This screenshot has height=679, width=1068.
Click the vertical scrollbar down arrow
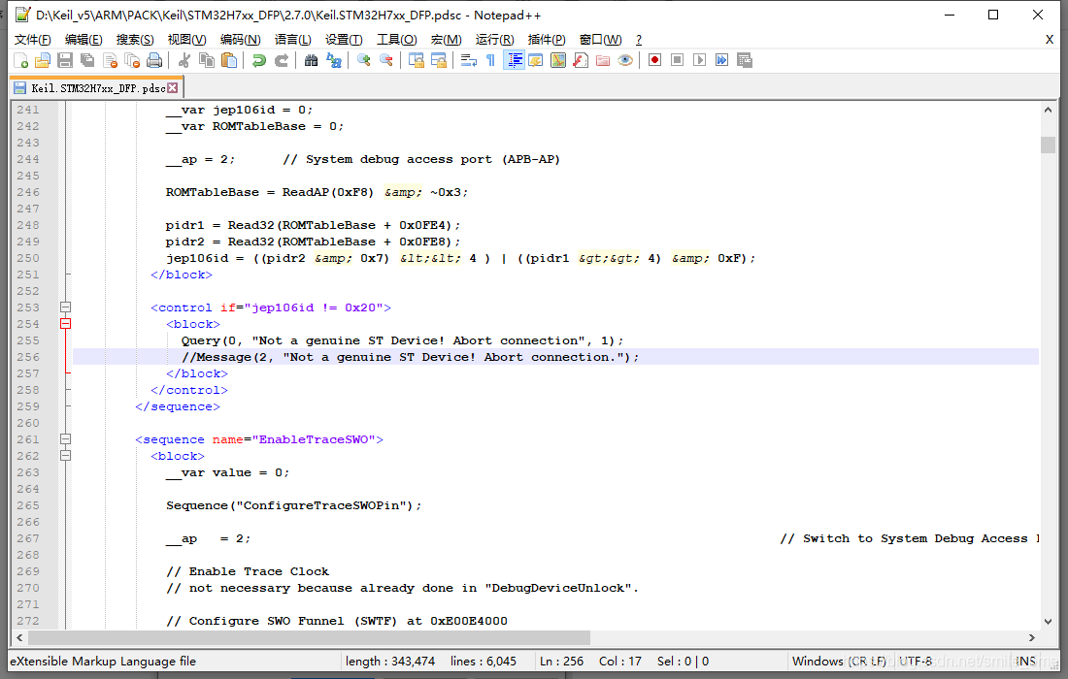click(x=1049, y=622)
